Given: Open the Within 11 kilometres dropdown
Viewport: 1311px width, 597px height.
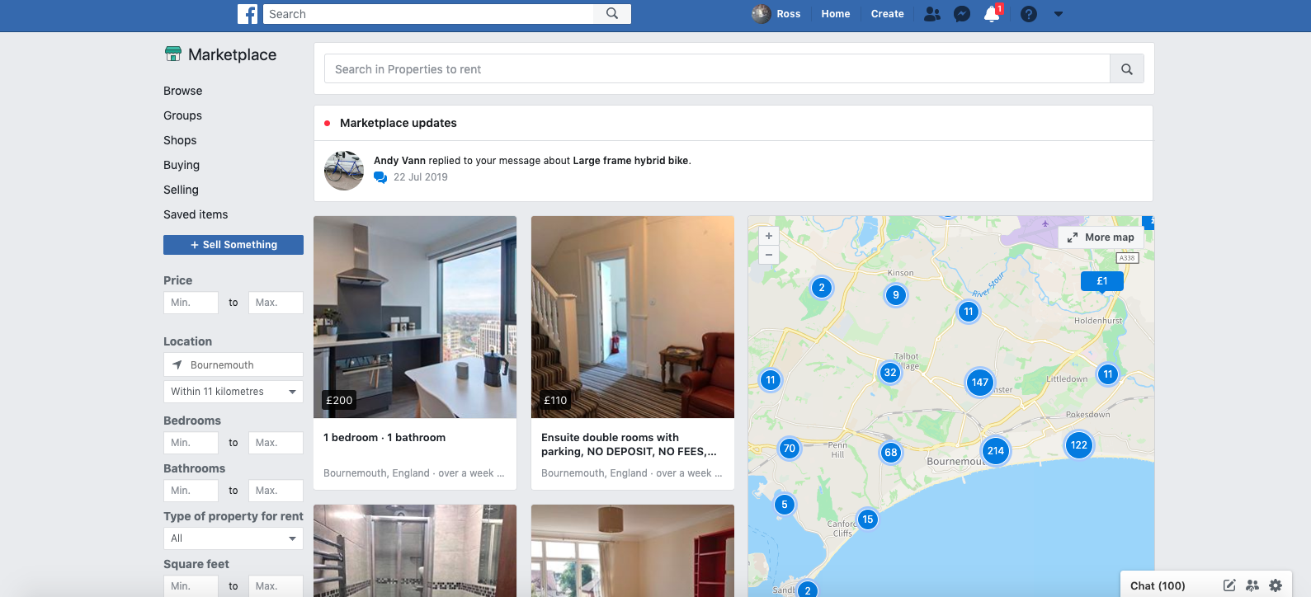Looking at the screenshot, I should [233, 392].
